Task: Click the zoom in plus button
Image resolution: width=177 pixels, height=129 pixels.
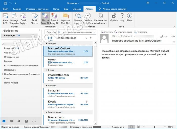Action: pyautogui.click(x=165, y=127)
